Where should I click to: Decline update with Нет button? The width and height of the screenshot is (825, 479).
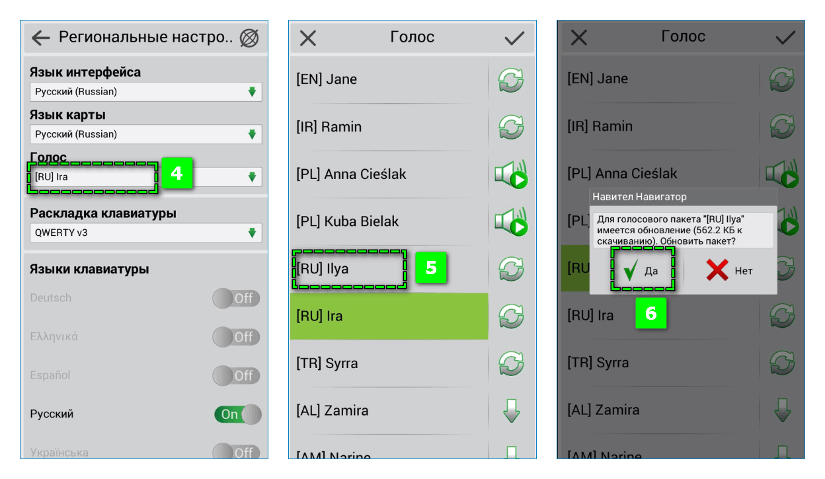pyautogui.click(x=729, y=270)
